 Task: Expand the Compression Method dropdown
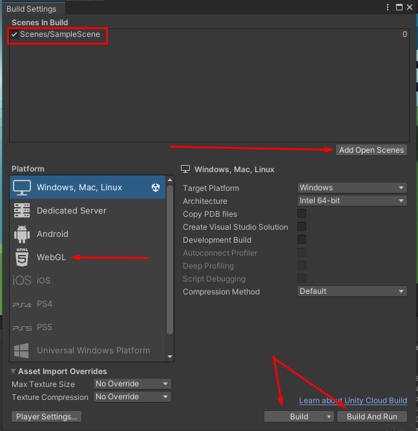pos(352,291)
